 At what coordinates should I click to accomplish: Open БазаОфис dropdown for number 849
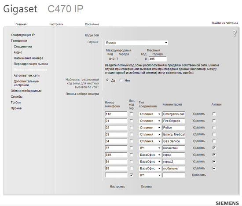[150, 155]
